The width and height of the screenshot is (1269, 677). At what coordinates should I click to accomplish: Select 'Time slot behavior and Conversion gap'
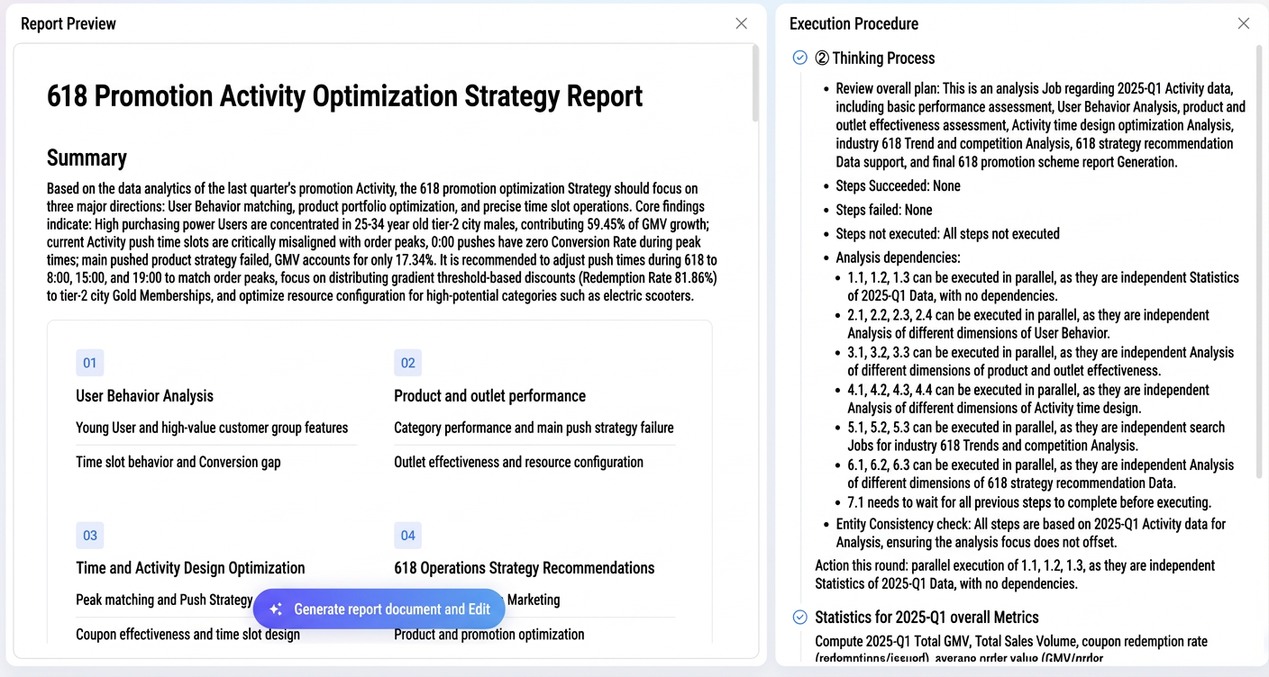[x=178, y=462]
